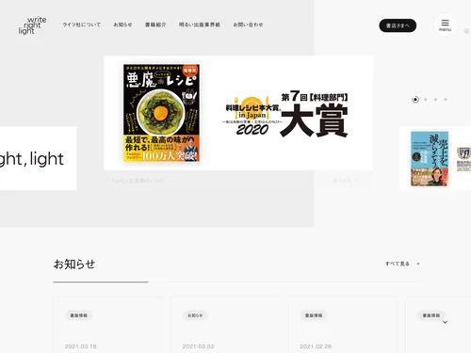Click the large お知らせ section heading
Image resolution: width=471 pixels, height=353 pixels.
click(x=74, y=265)
